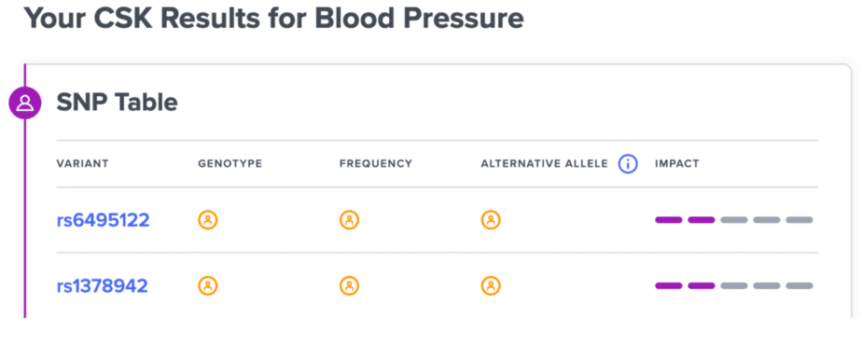This screenshot has height=344, width=862.
Task: Click the purple SNP Table person icon
Action: (25, 103)
